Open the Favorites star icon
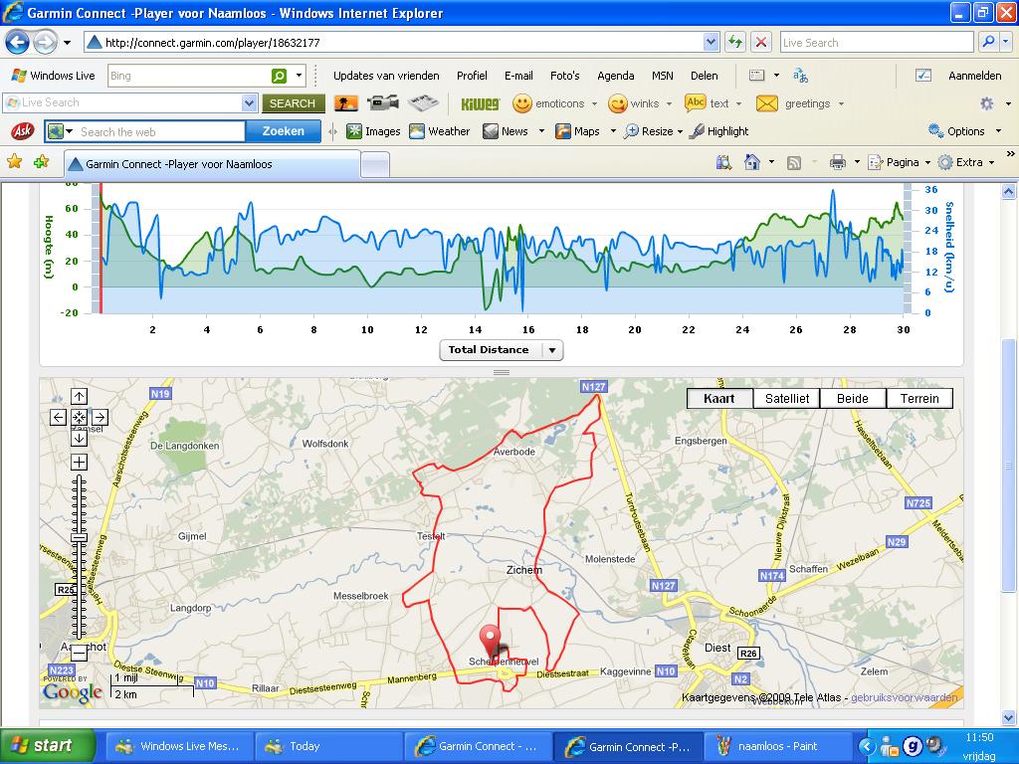 [x=14, y=162]
